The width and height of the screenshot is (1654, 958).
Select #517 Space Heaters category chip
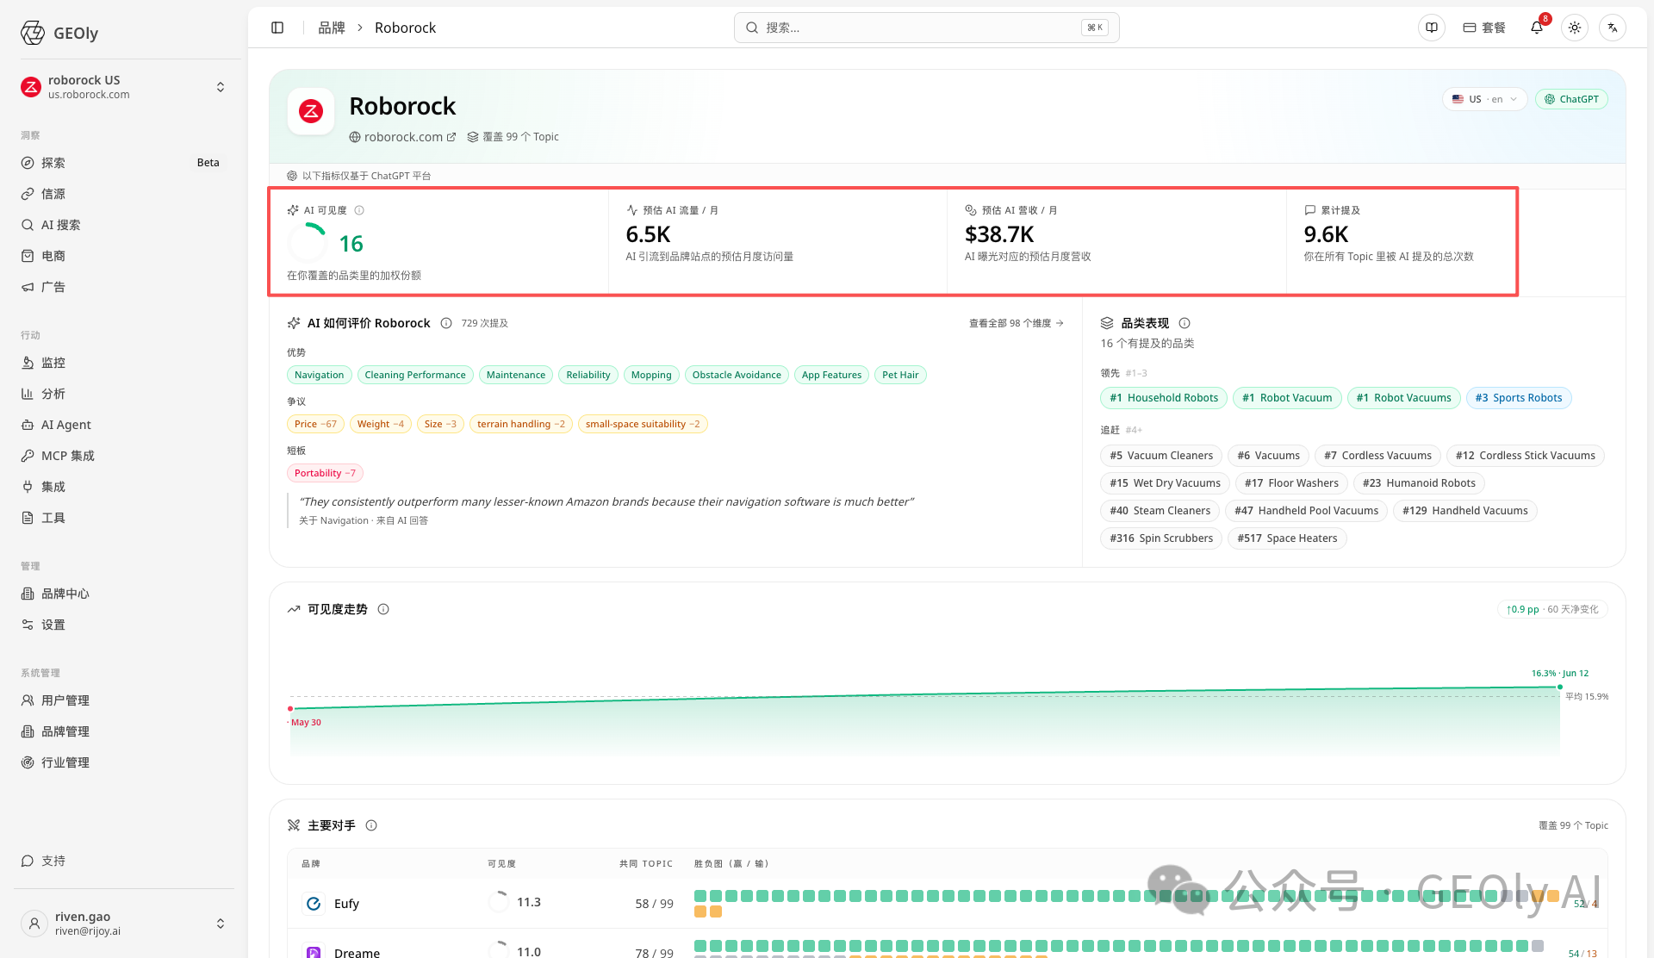pyautogui.click(x=1287, y=538)
